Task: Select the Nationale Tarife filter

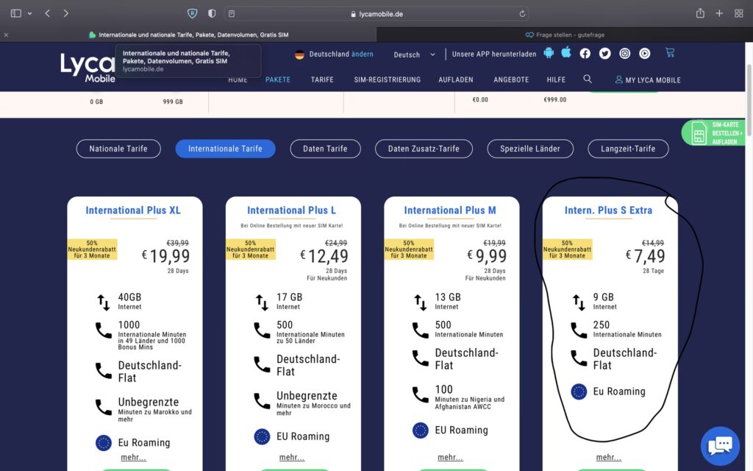Action: click(x=118, y=149)
